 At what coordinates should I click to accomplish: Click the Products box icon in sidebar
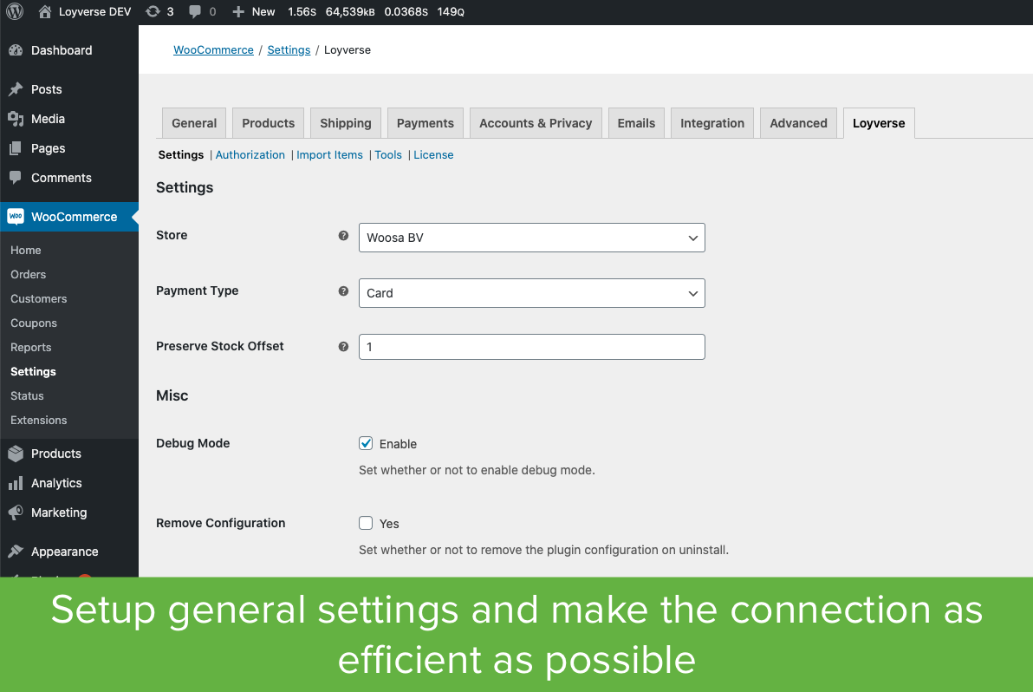coord(16,454)
